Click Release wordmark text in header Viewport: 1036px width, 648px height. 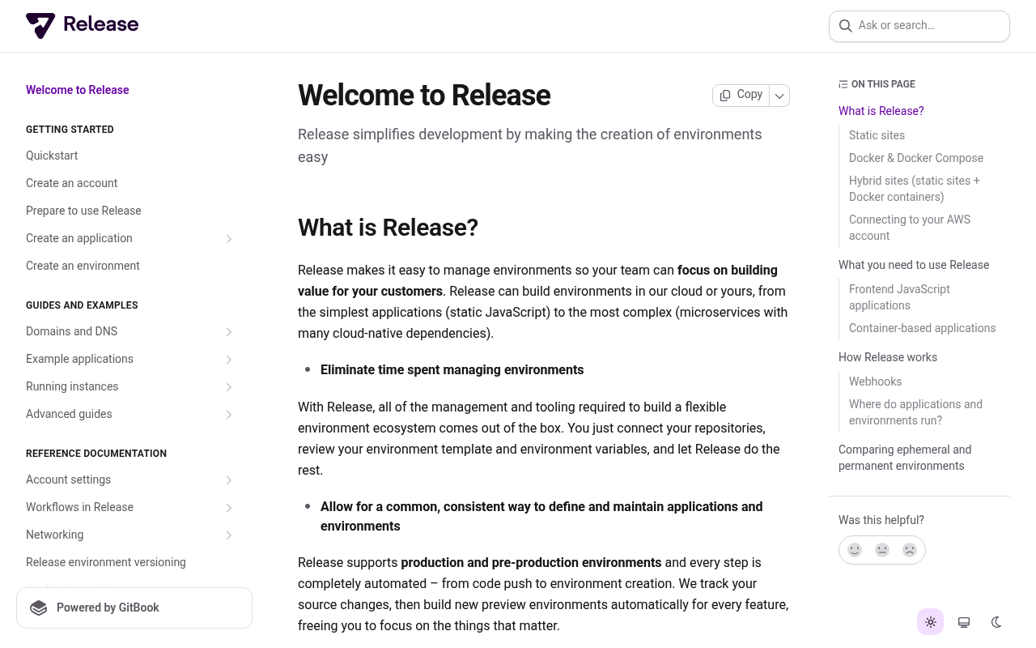[101, 24]
